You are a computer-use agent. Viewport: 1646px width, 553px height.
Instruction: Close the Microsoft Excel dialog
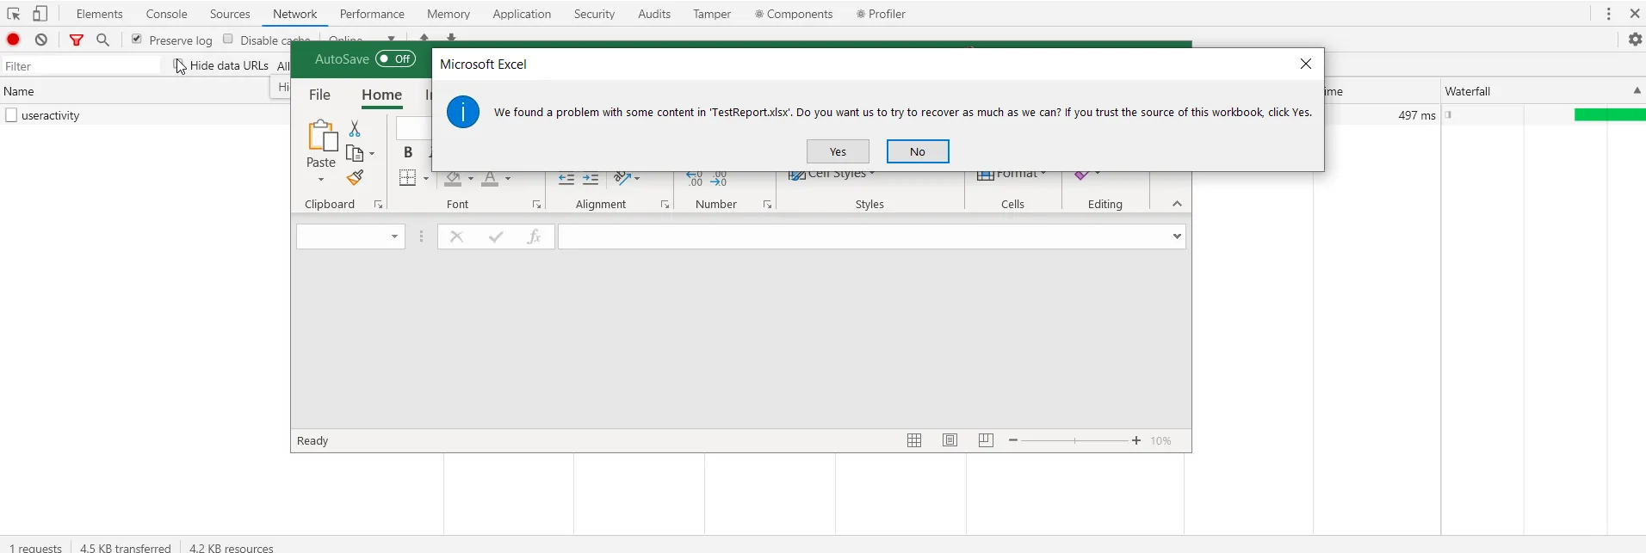coord(1306,64)
